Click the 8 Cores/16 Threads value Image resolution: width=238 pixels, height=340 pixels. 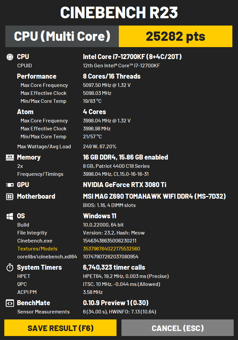pos(112,76)
